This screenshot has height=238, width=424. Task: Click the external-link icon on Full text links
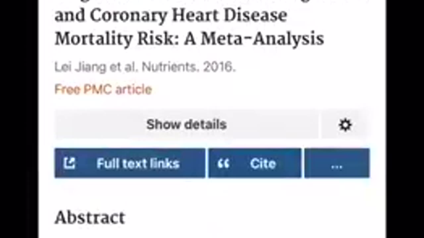pos(70,163)
